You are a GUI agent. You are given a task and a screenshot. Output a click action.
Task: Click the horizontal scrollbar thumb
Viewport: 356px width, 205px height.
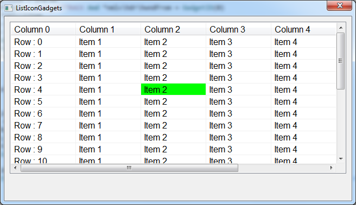pyautogui.click(x=129, y=168)
